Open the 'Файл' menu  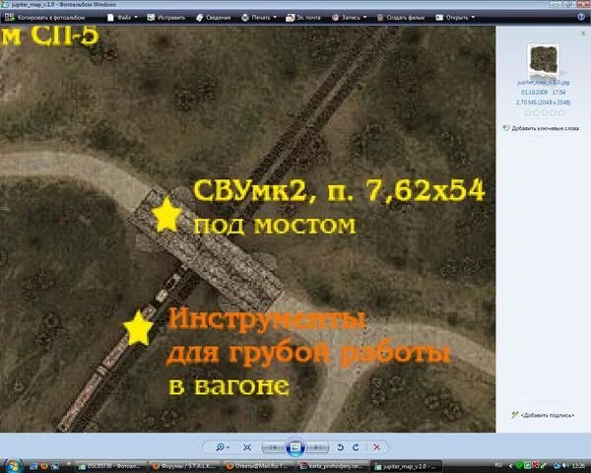(122, 18)
